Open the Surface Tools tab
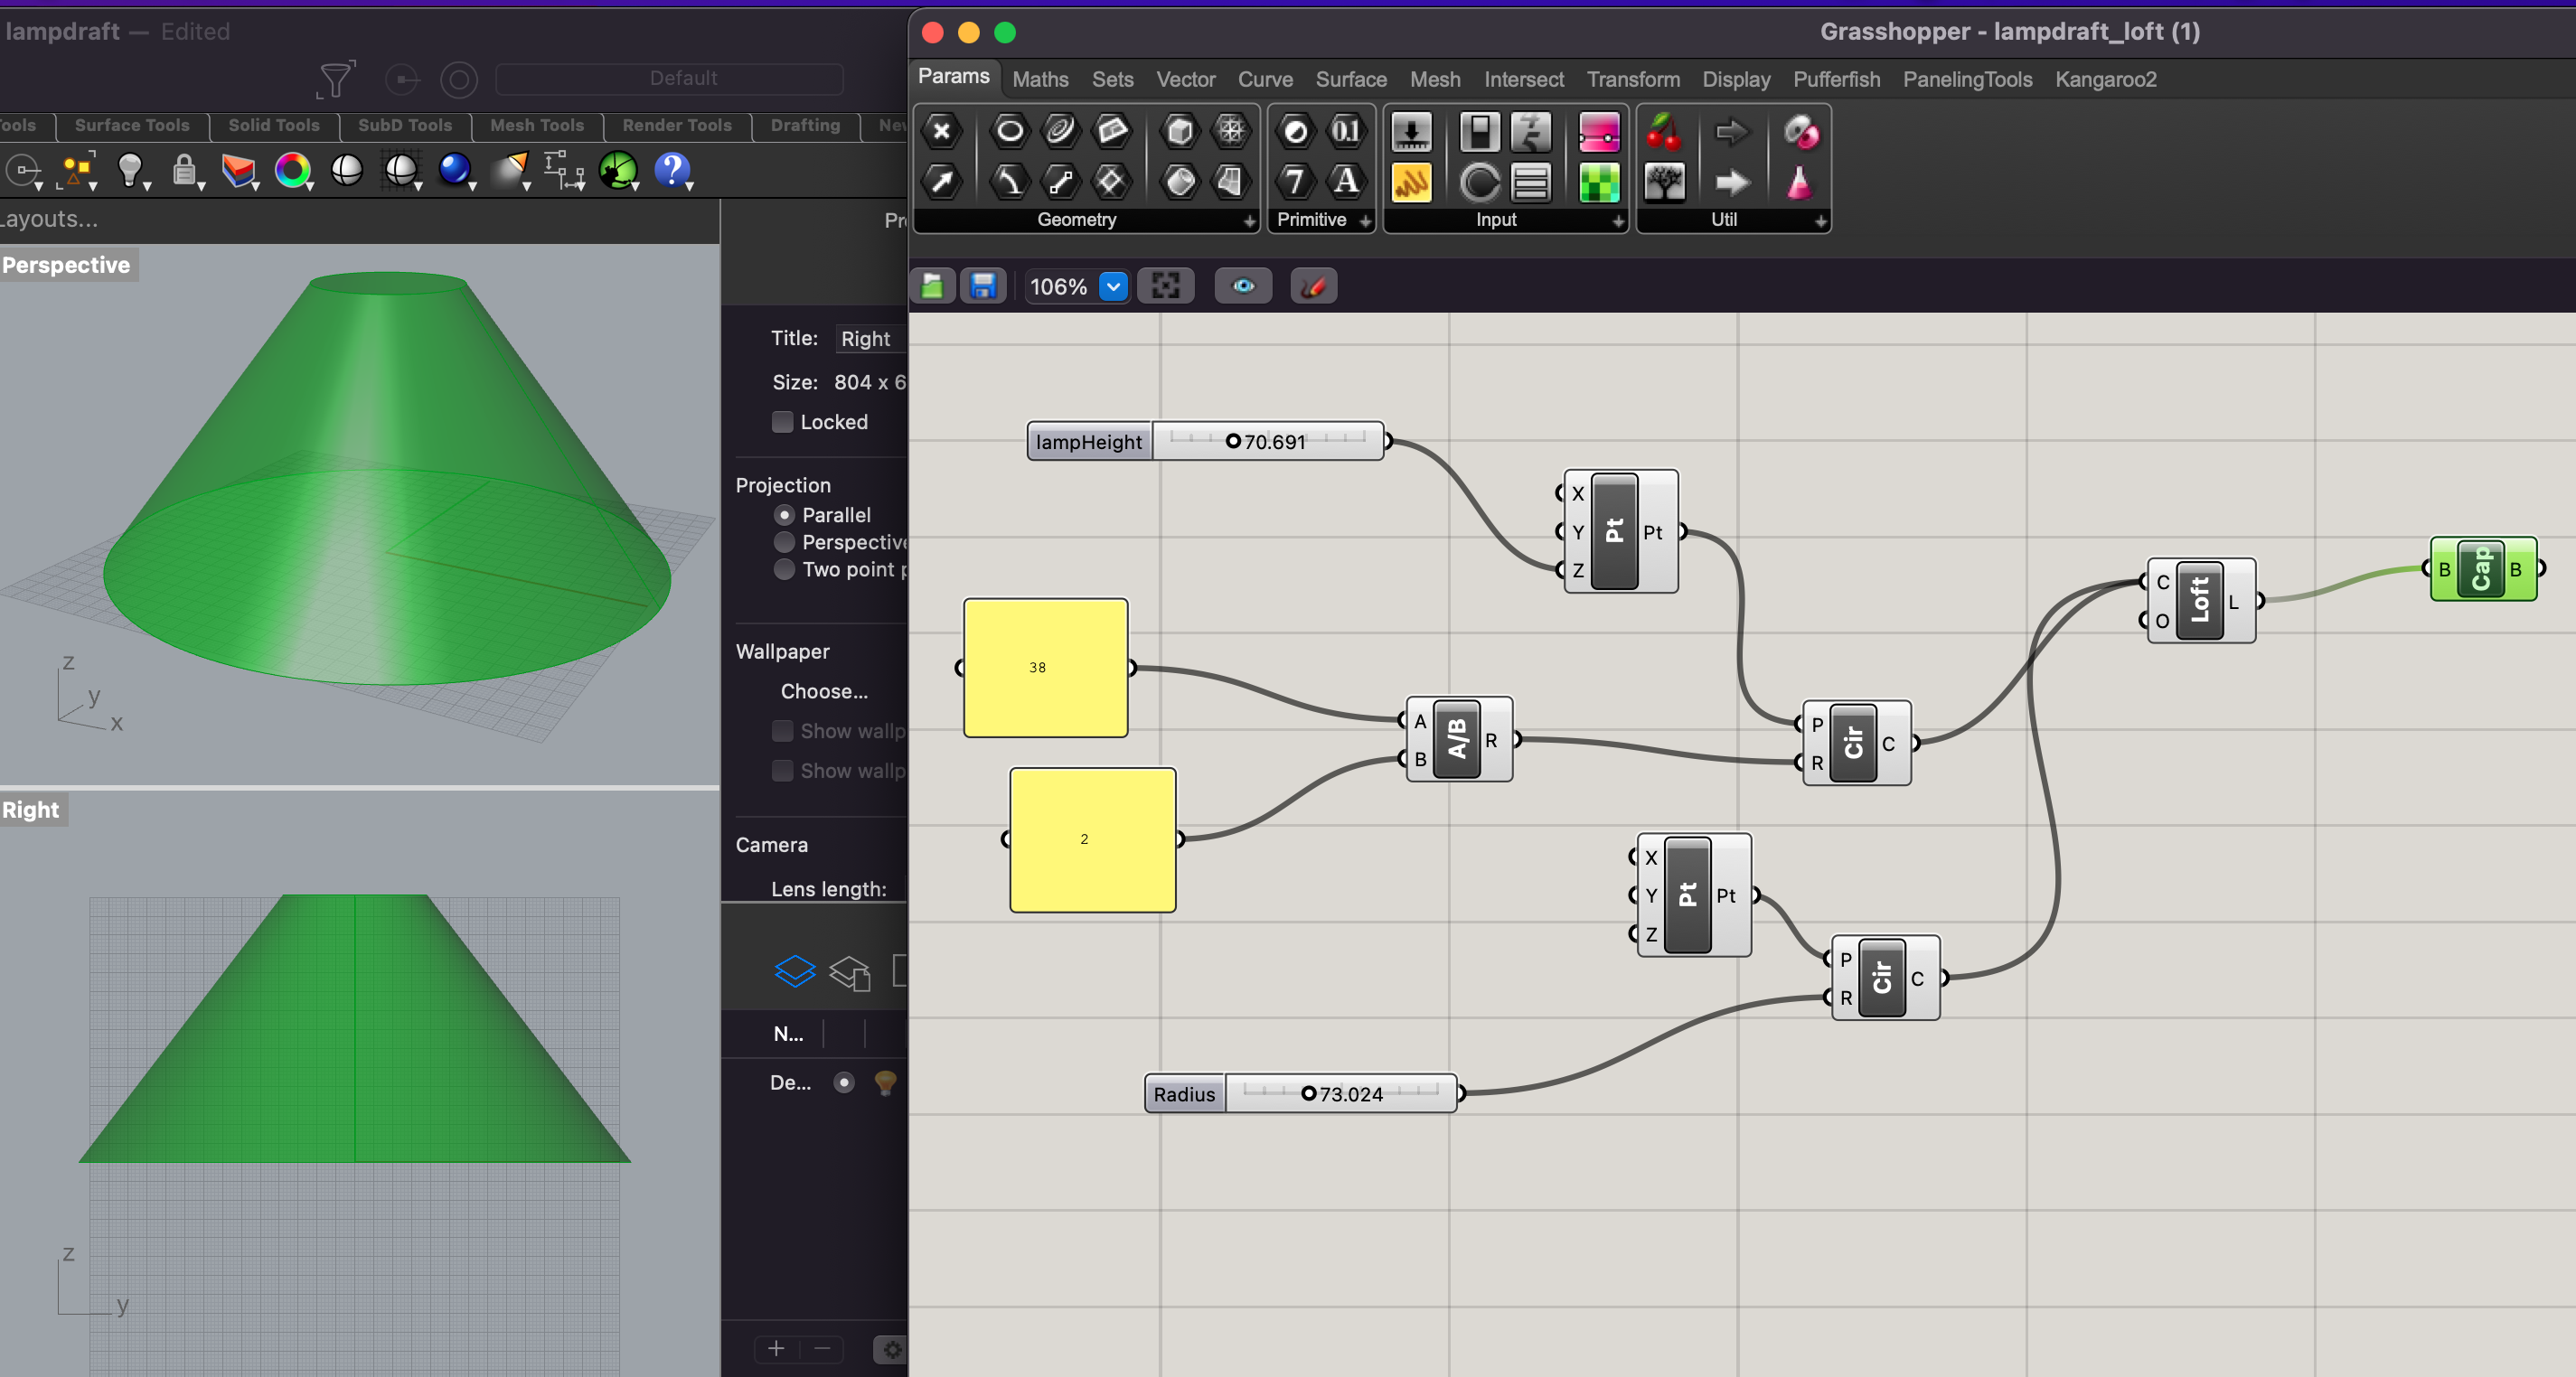Screen dimensions: 2576x1377 [x=132, y=125]
